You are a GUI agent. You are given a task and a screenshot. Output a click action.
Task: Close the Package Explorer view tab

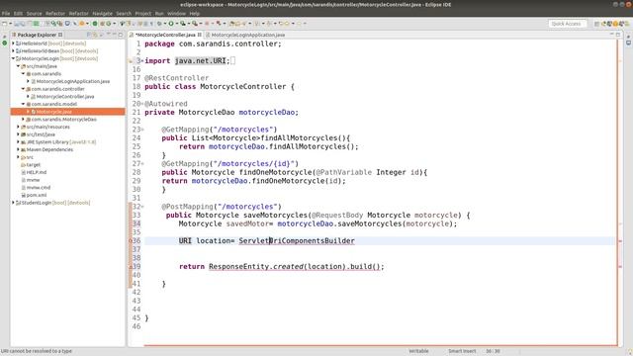click(60, 35)
